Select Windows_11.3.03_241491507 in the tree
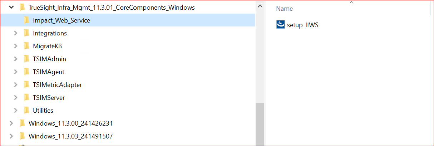434x146 pixels. [x=71, y=136]
